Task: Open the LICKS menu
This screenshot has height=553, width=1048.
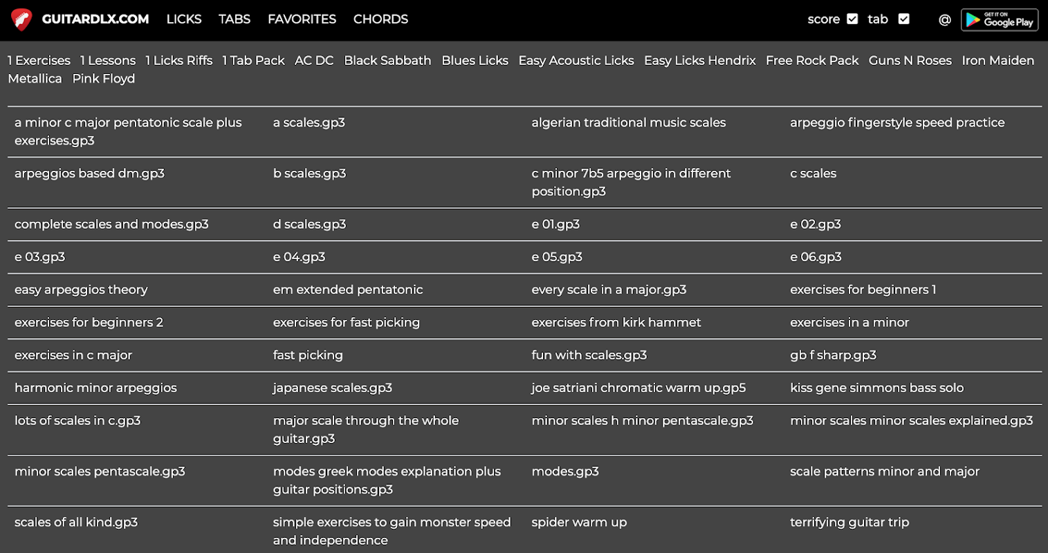Action: [184, 19]
